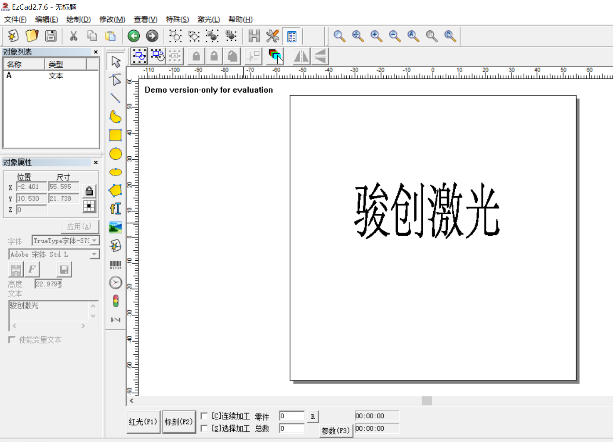Click the plain magnifier zoom window icon
The image size is (613, 442).
(339, 36)
